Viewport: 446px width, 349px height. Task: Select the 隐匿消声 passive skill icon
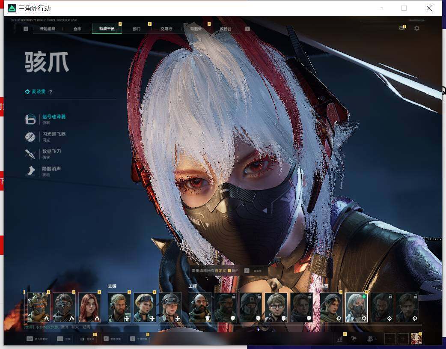click(x=30, y=171)
